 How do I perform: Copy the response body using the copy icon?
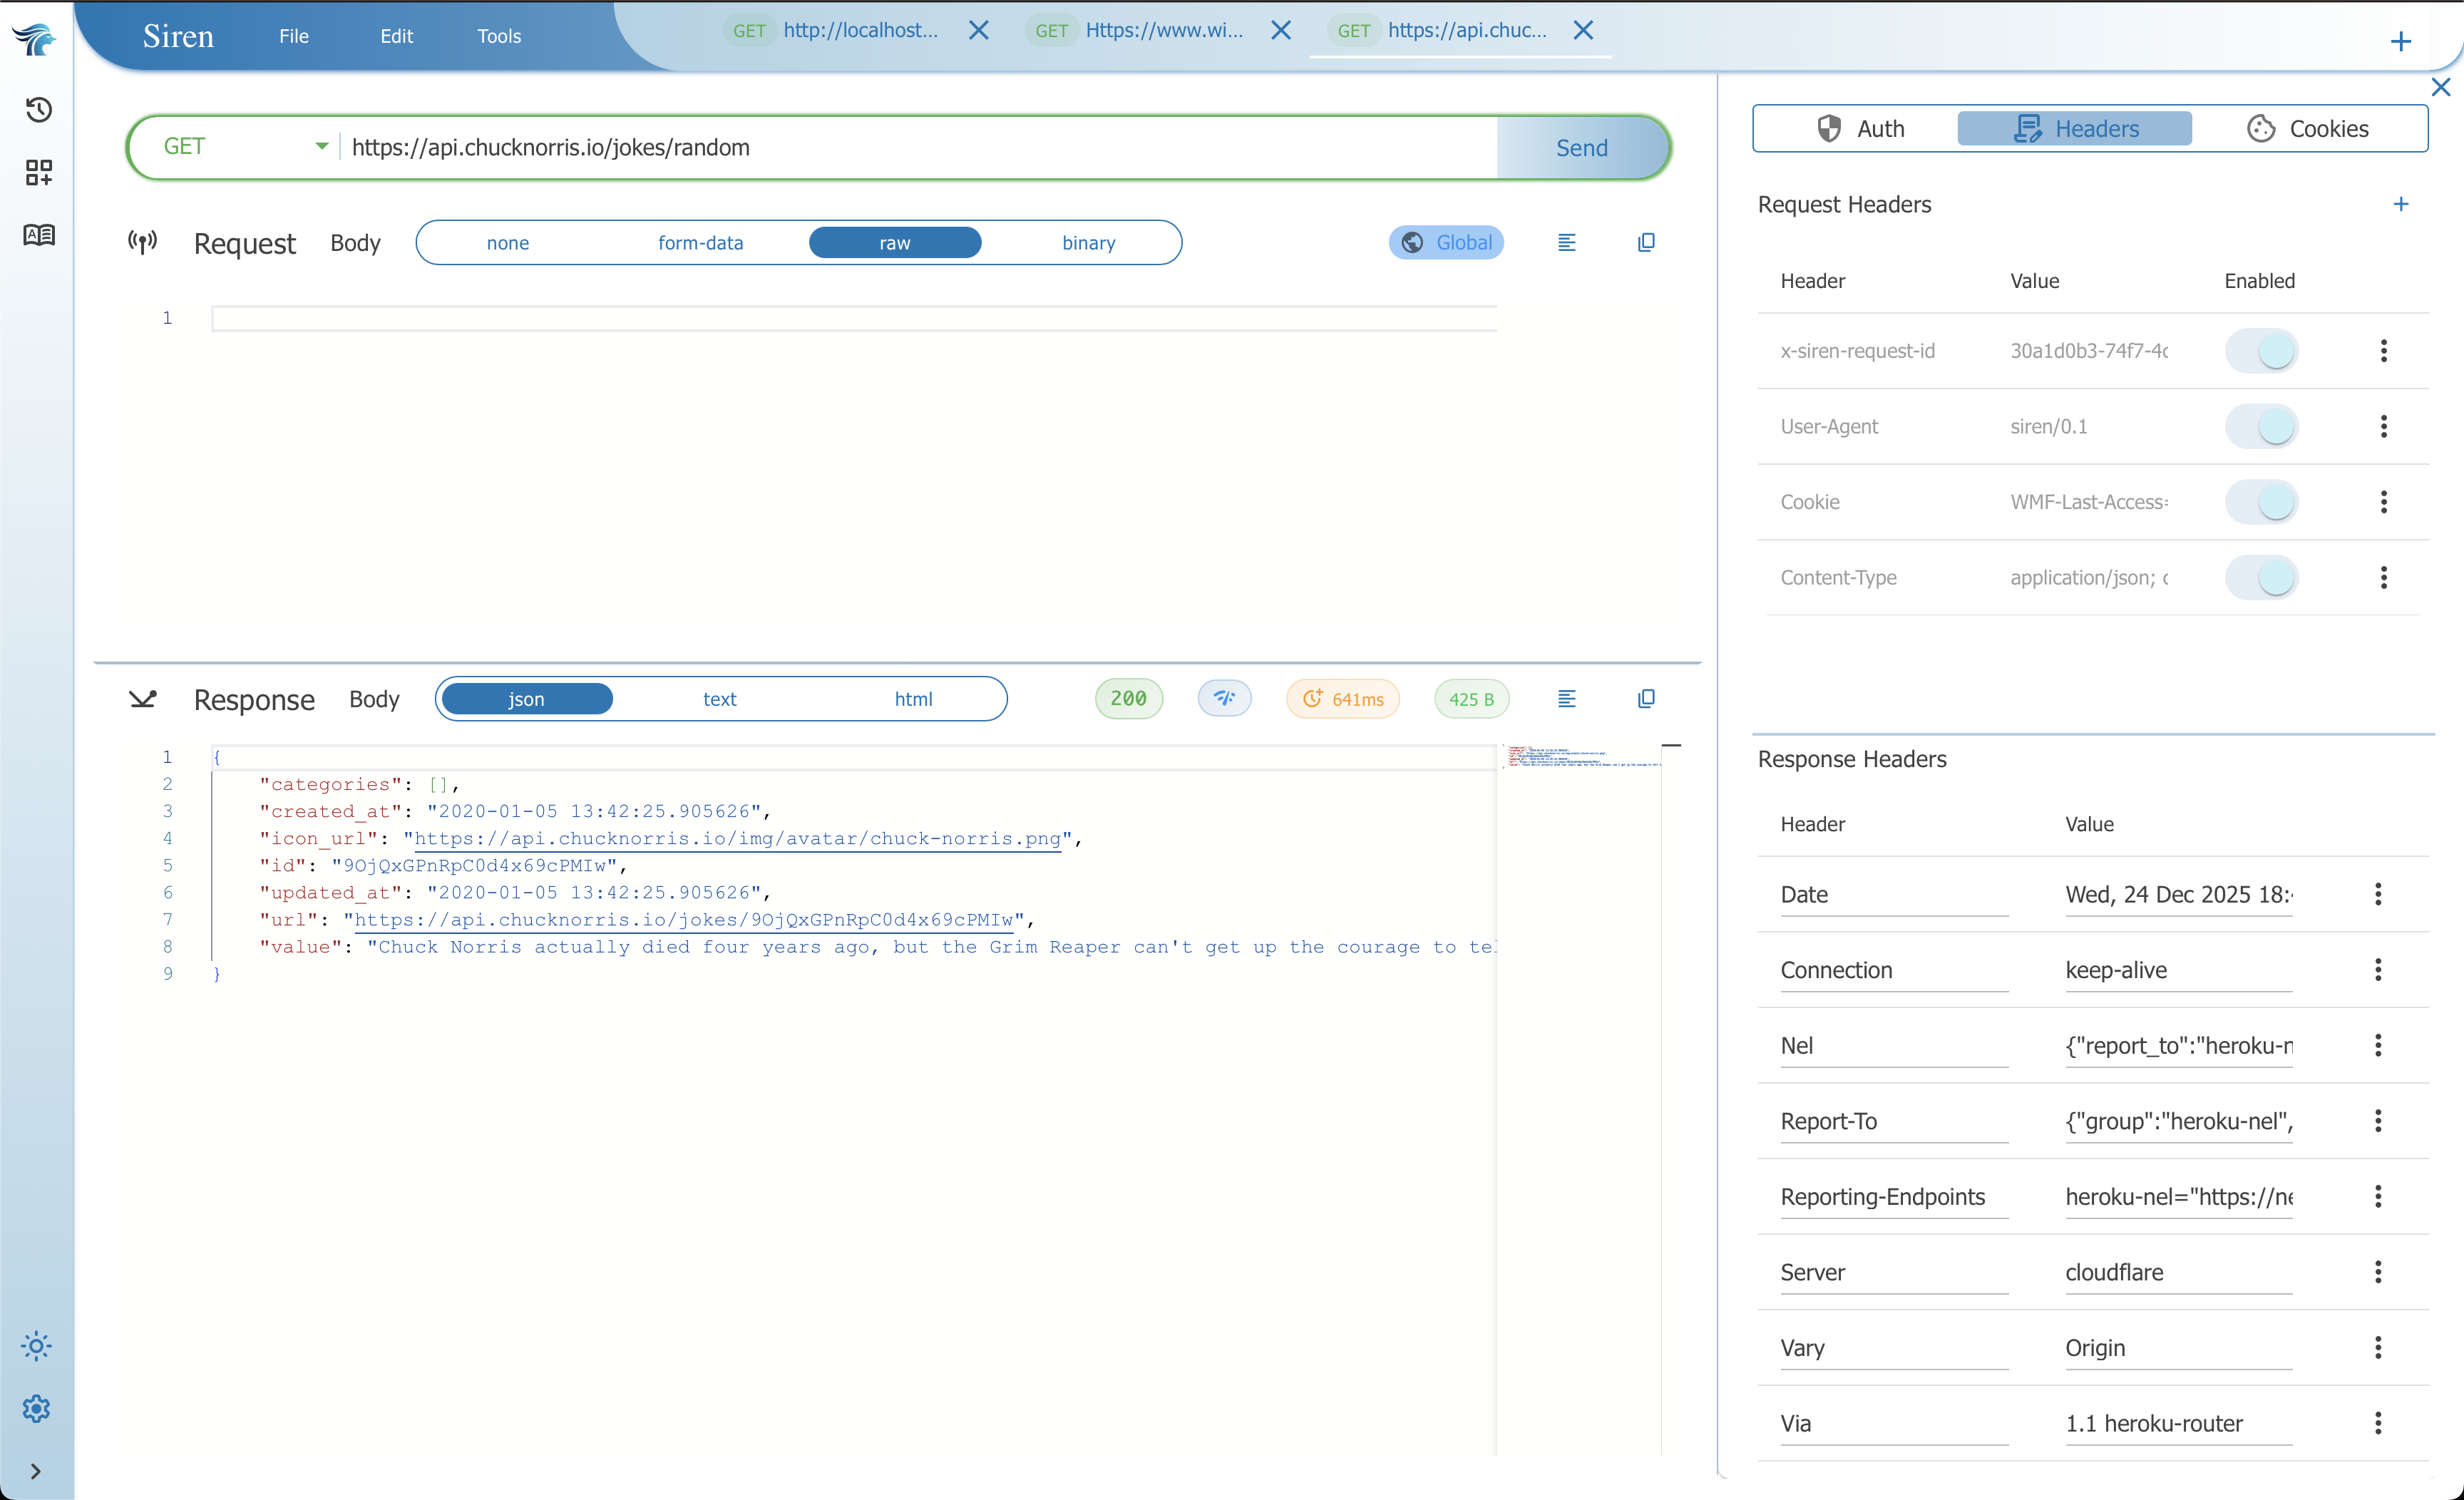(1646, 698)
